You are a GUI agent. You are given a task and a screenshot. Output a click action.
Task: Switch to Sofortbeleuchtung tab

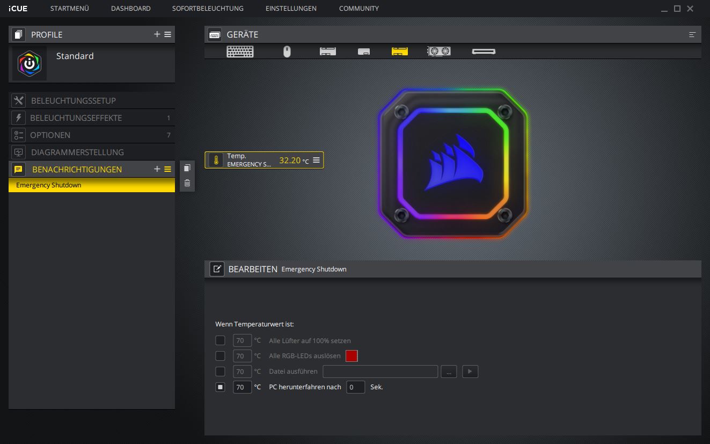(208, 9)
